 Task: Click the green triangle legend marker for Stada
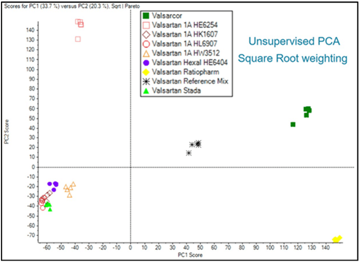146,91
